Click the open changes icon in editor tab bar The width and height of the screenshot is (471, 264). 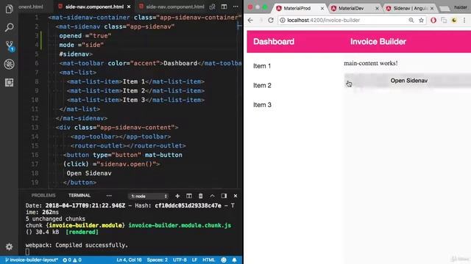(x=213, y=7)
